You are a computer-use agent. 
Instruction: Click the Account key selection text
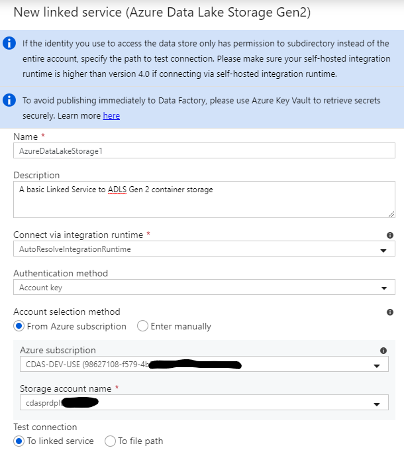point(41,288)
